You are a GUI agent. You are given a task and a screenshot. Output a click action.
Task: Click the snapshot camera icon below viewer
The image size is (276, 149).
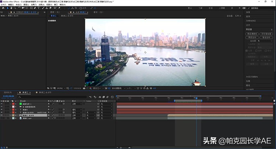84,88
